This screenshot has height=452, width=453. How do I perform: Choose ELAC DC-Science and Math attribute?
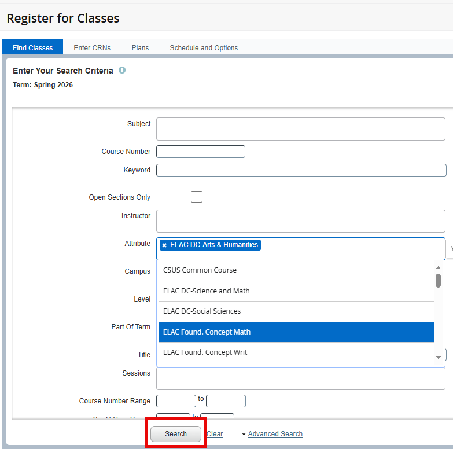(296, 291)
